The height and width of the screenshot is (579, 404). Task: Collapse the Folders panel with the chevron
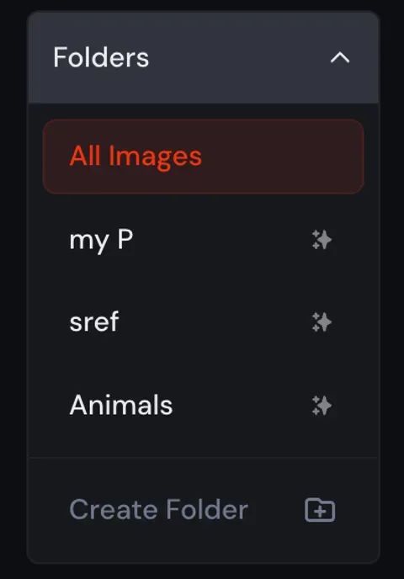[340, 57]
